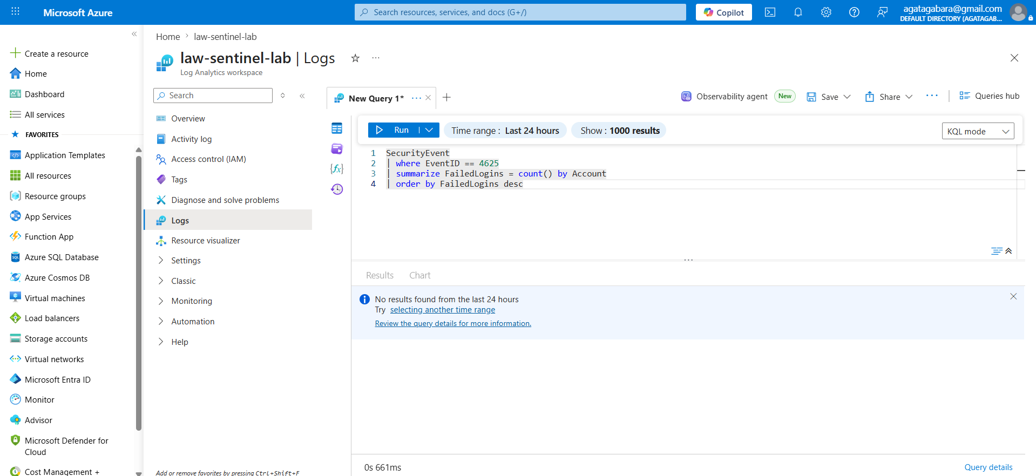Open Cloud Shell from the top bar
Viewport: 1036px width, 476px height.
coord(770,12)
